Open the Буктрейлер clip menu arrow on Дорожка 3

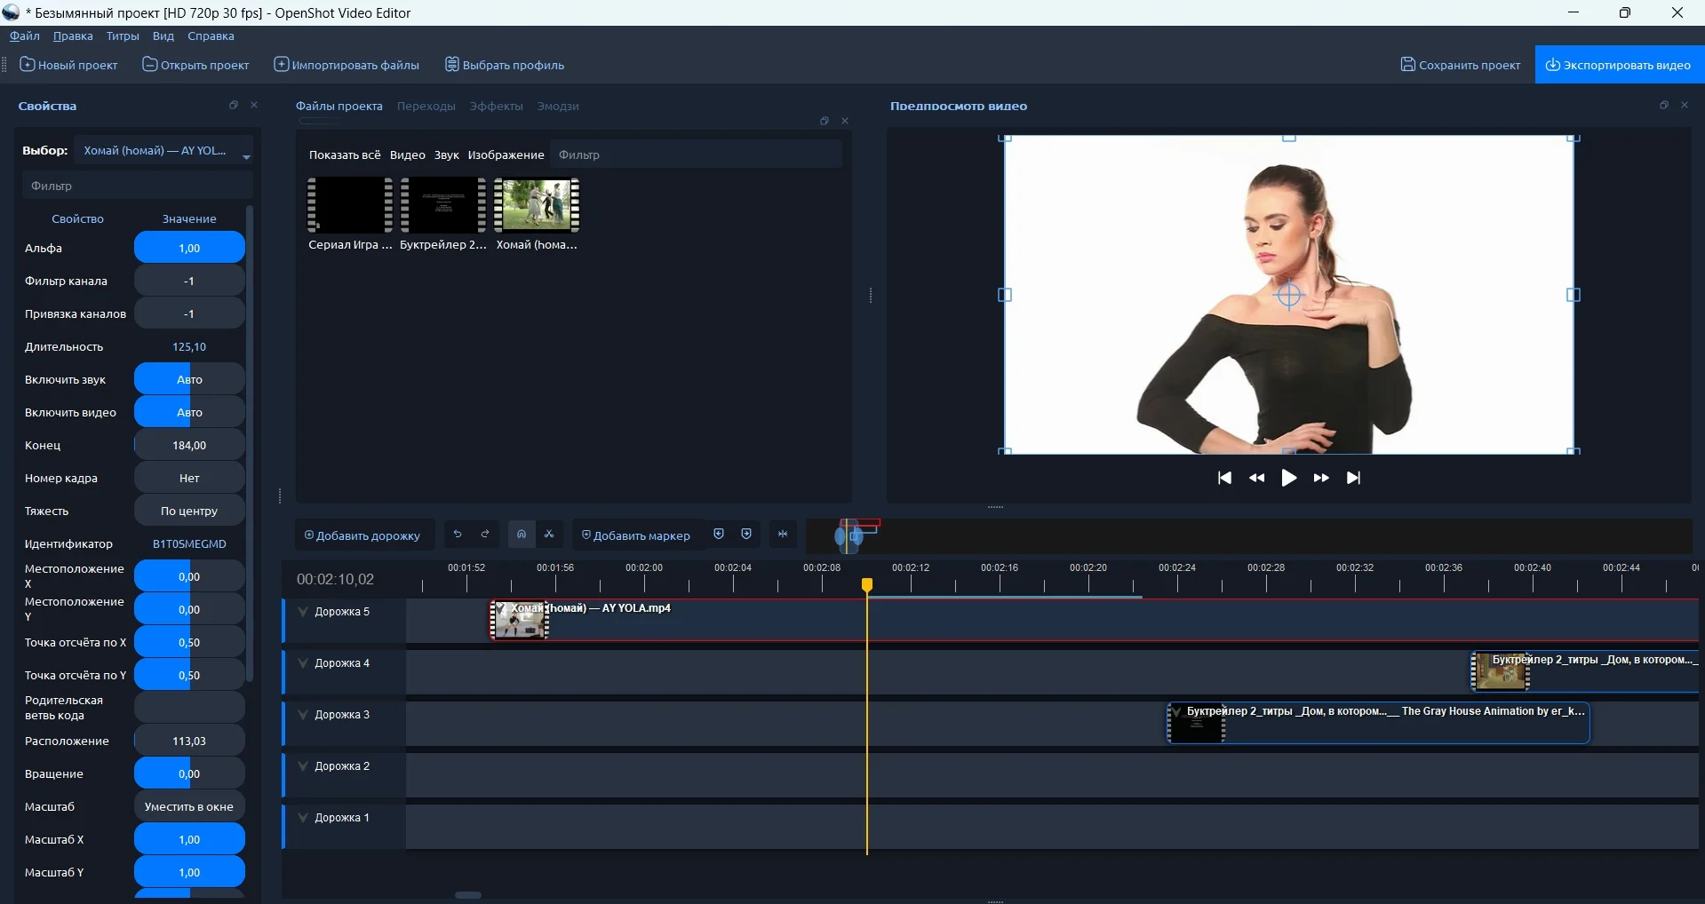(x=1176, y=712)
